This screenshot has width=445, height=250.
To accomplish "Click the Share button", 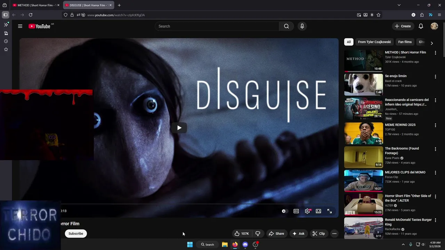I will tap(276, 234).
